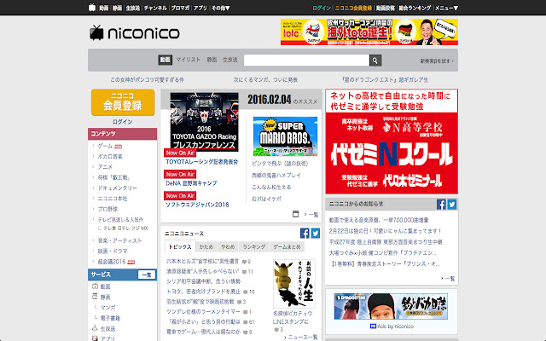Open 一覧 link in ニコニコからのお知らせ panel
This screenshot has width=546, height=341.
[x=450, y=279]
